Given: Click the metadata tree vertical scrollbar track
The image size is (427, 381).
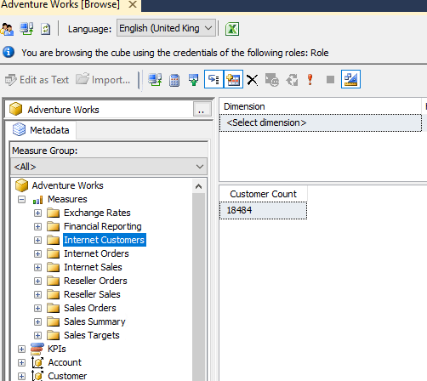Looking at the screenshot, I should click(x=198, y=287).
